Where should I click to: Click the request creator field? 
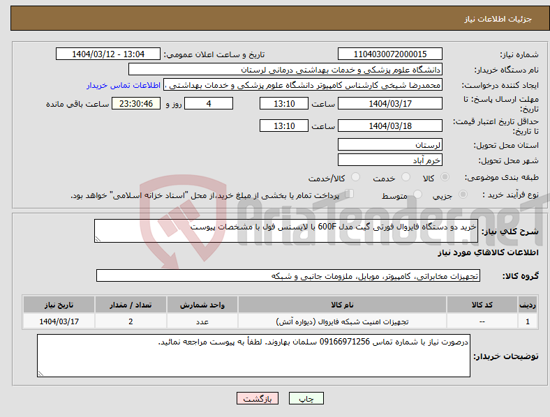[303, 85]
